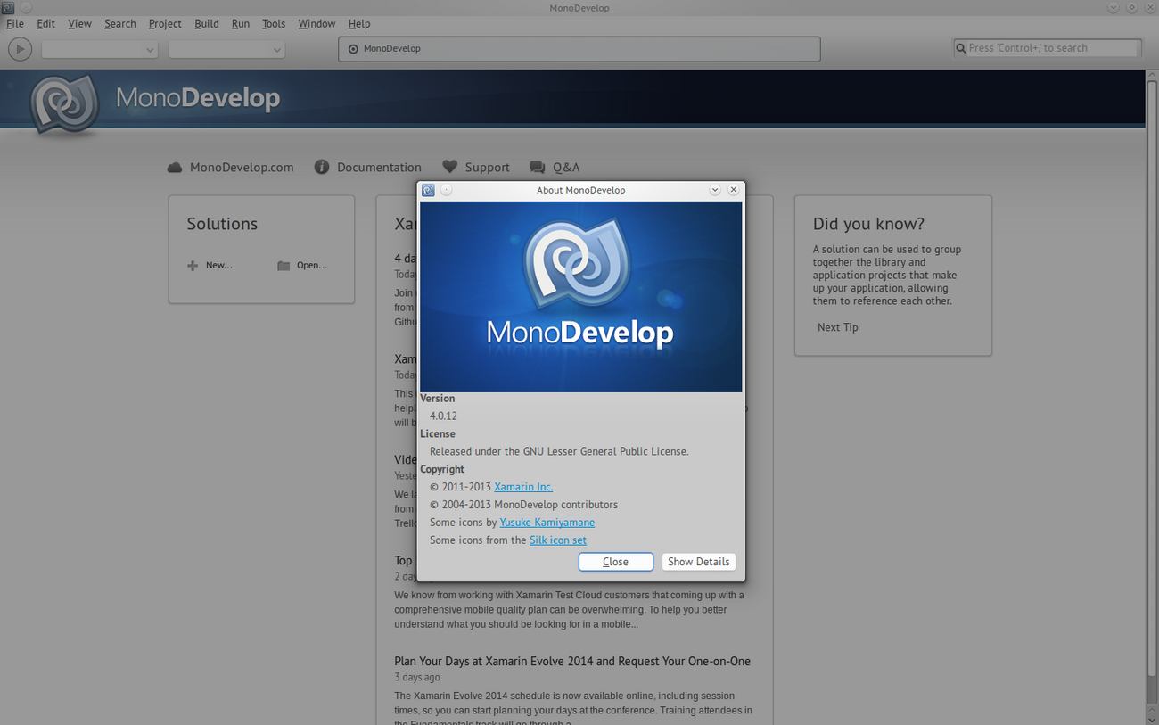Close the About MonoDevelop dialog with Close button
1159x725 pixels.
[616, 562]
